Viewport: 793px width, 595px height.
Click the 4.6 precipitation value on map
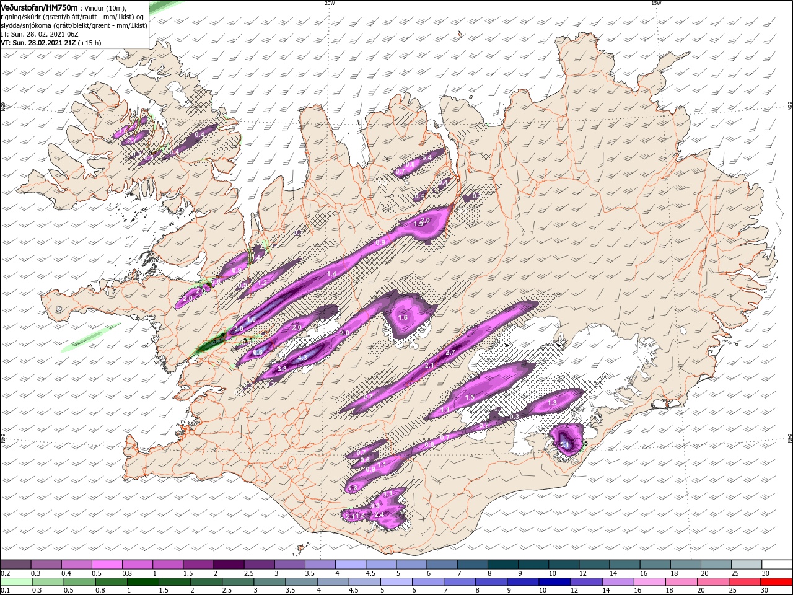click(x=251, y=319)
